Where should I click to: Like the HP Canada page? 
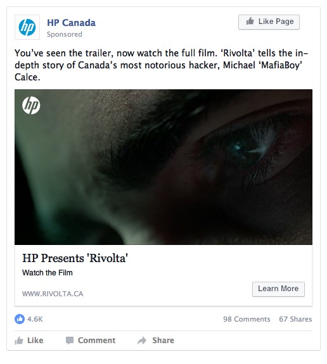[x=269, y=22]
